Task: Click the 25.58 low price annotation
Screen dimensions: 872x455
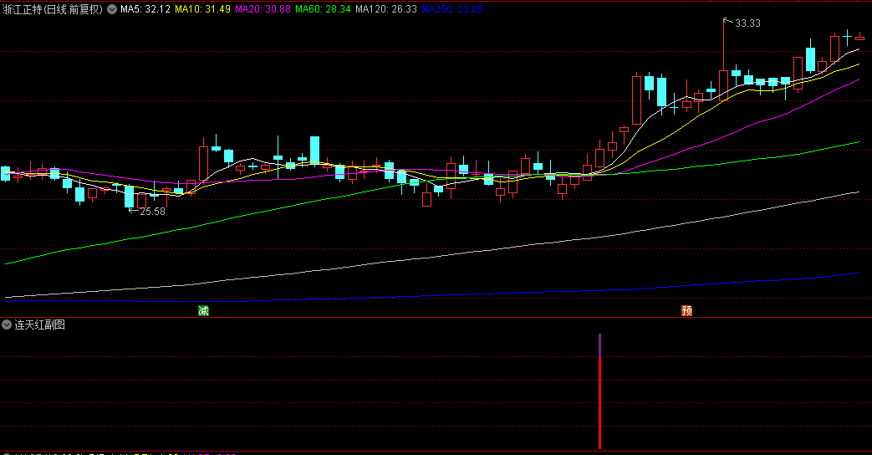Action: 152,212
